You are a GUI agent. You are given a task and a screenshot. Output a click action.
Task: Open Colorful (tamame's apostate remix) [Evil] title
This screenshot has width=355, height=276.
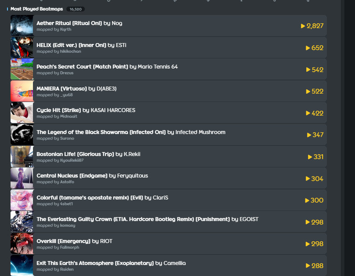point(90,197)
